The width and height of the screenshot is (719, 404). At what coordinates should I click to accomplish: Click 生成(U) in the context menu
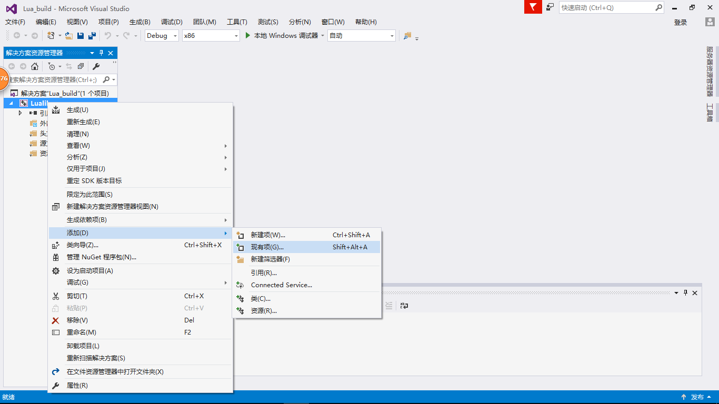tap(140, 110)
